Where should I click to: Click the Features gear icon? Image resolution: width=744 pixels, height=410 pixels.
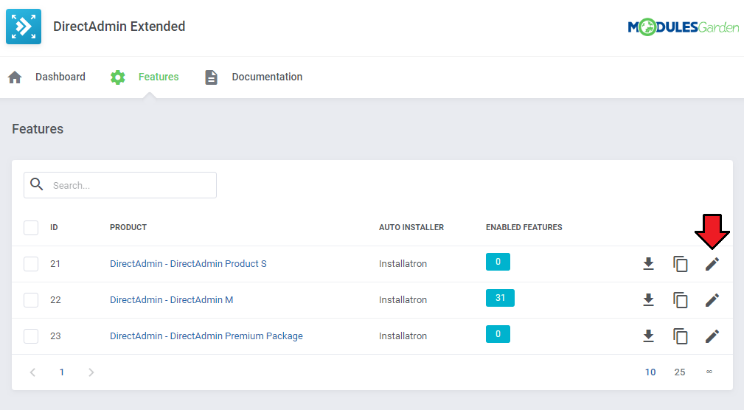click(x=118, y=77)
